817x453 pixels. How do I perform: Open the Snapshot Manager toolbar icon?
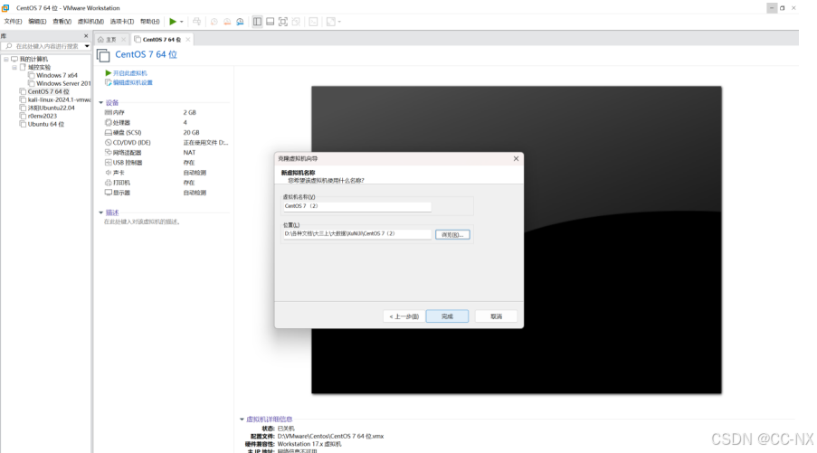pyautogui.click(x=240, y=22)
